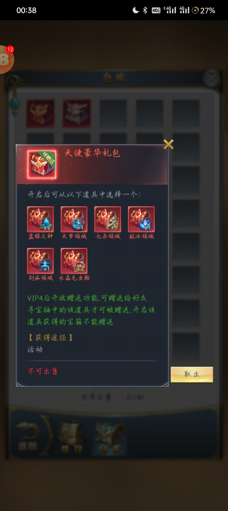The height and width of the screenshot is (511, 228).
Task: Tap the 不可出售 red label
Action: [x=43, y=371]
